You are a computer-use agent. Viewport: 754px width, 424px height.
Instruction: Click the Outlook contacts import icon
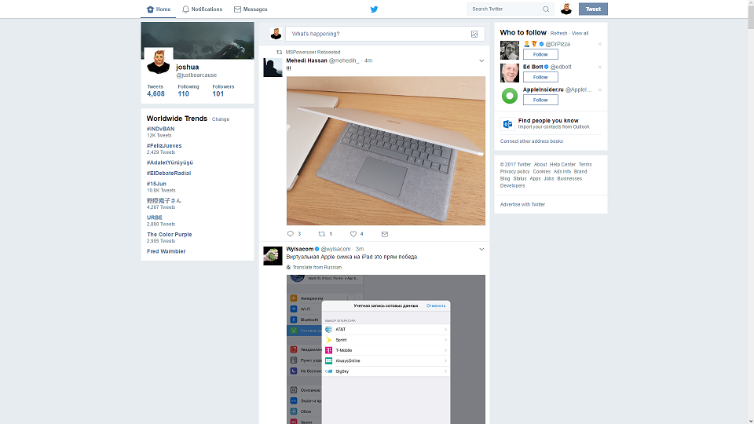pos(508,124)
